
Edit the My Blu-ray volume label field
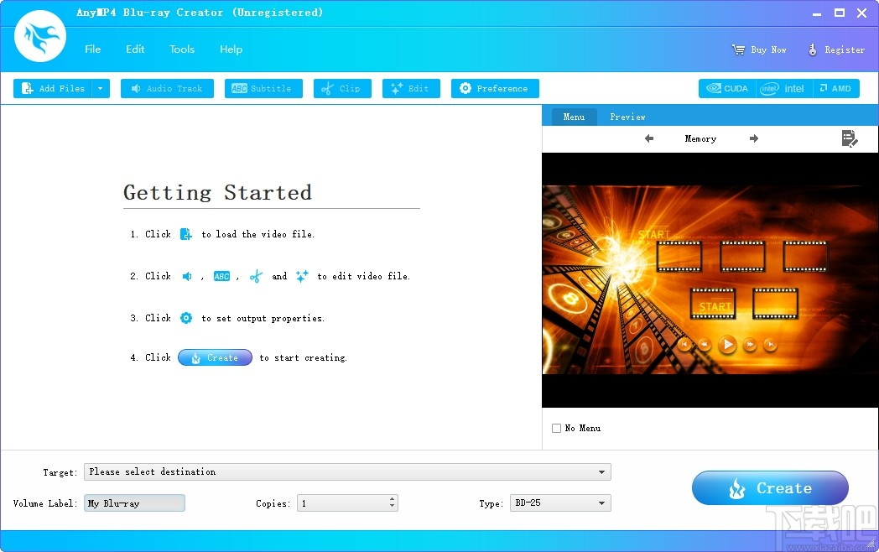point(134,503)
